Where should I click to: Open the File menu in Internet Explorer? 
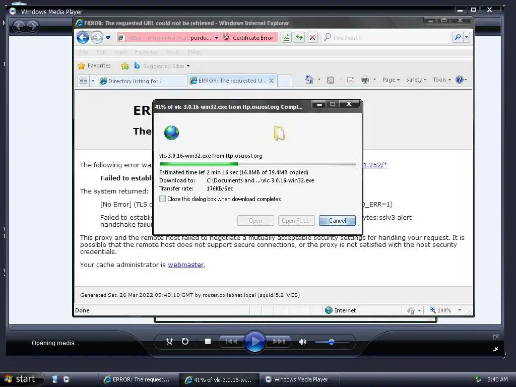click(x=84, y=52)
